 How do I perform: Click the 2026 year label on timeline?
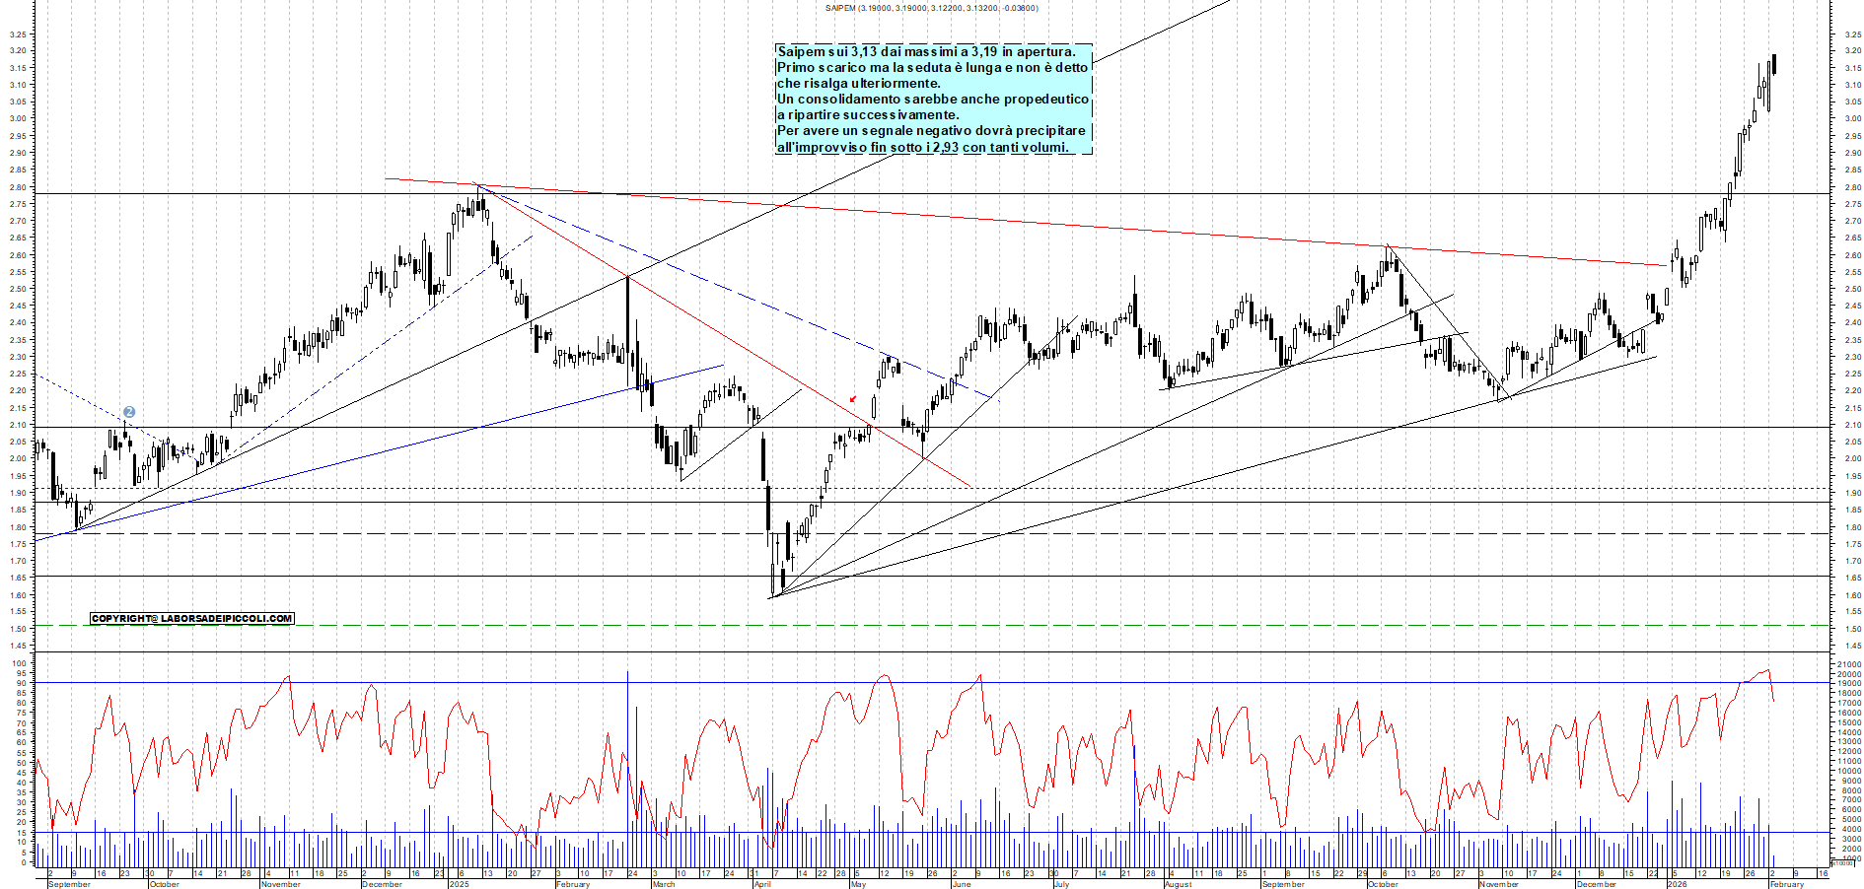click(1677, 884)
